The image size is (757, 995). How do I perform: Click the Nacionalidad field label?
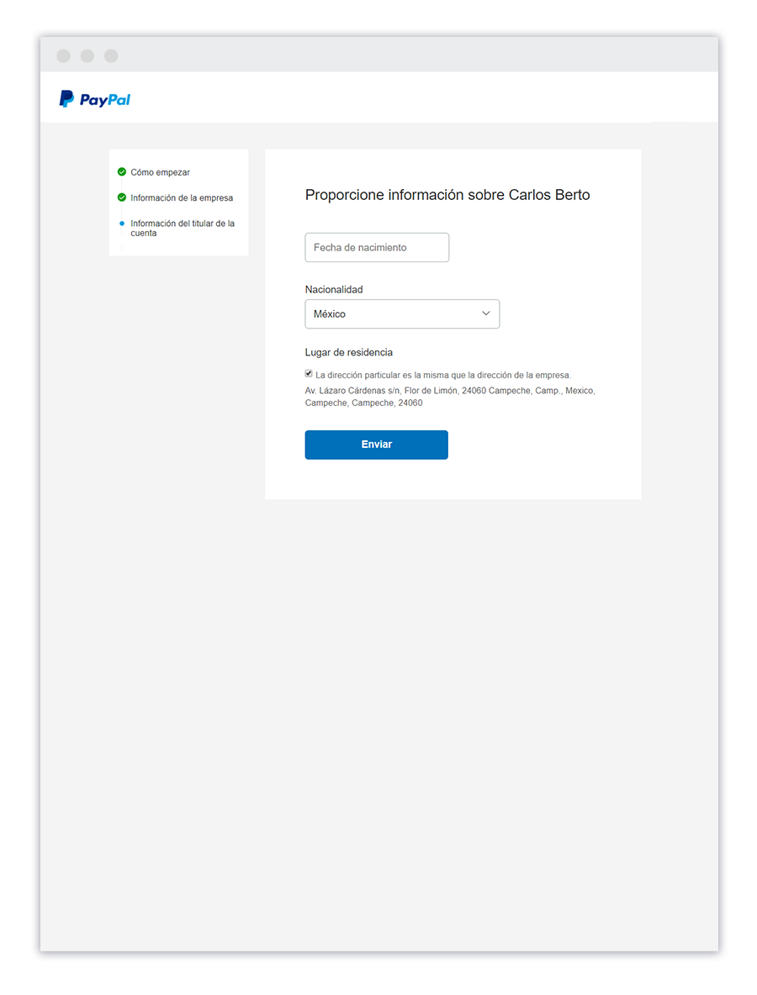tap(334, 289)
